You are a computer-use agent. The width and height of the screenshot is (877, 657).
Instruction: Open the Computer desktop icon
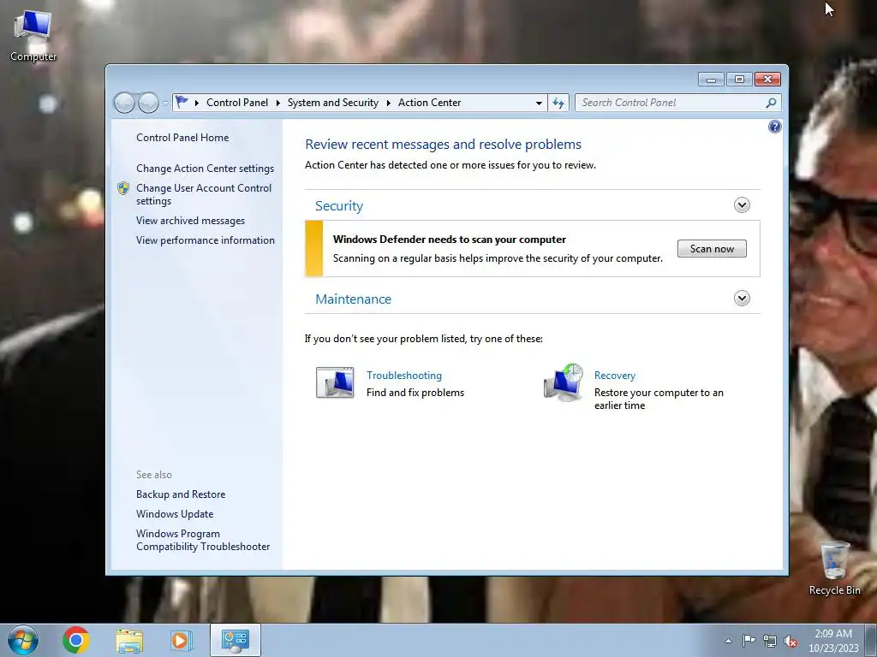33,35
